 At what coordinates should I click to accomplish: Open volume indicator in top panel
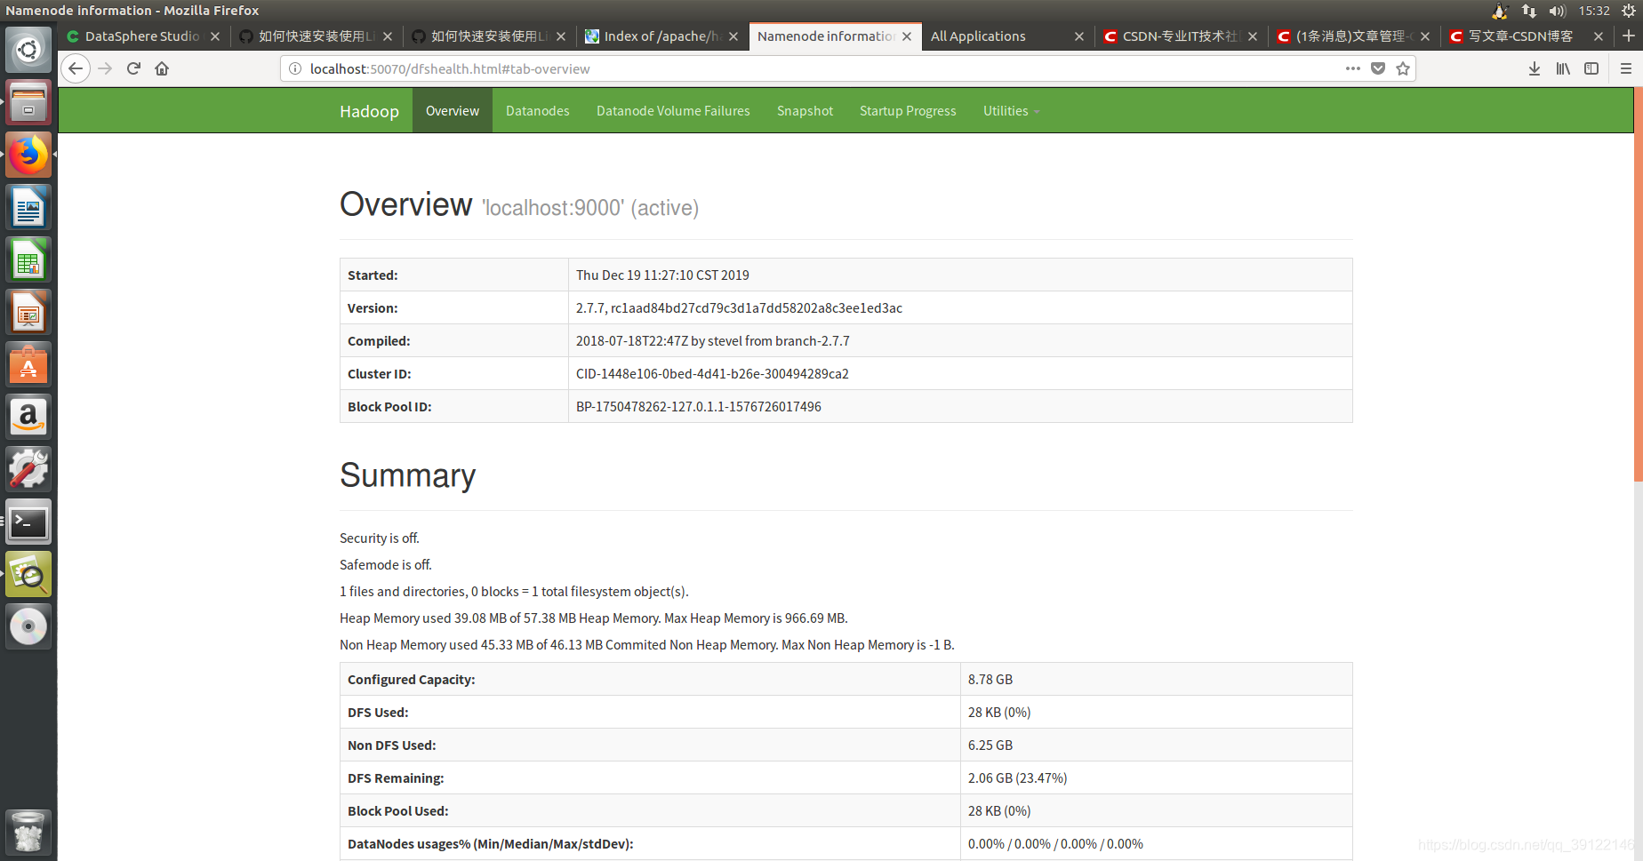coord(1557,11)
